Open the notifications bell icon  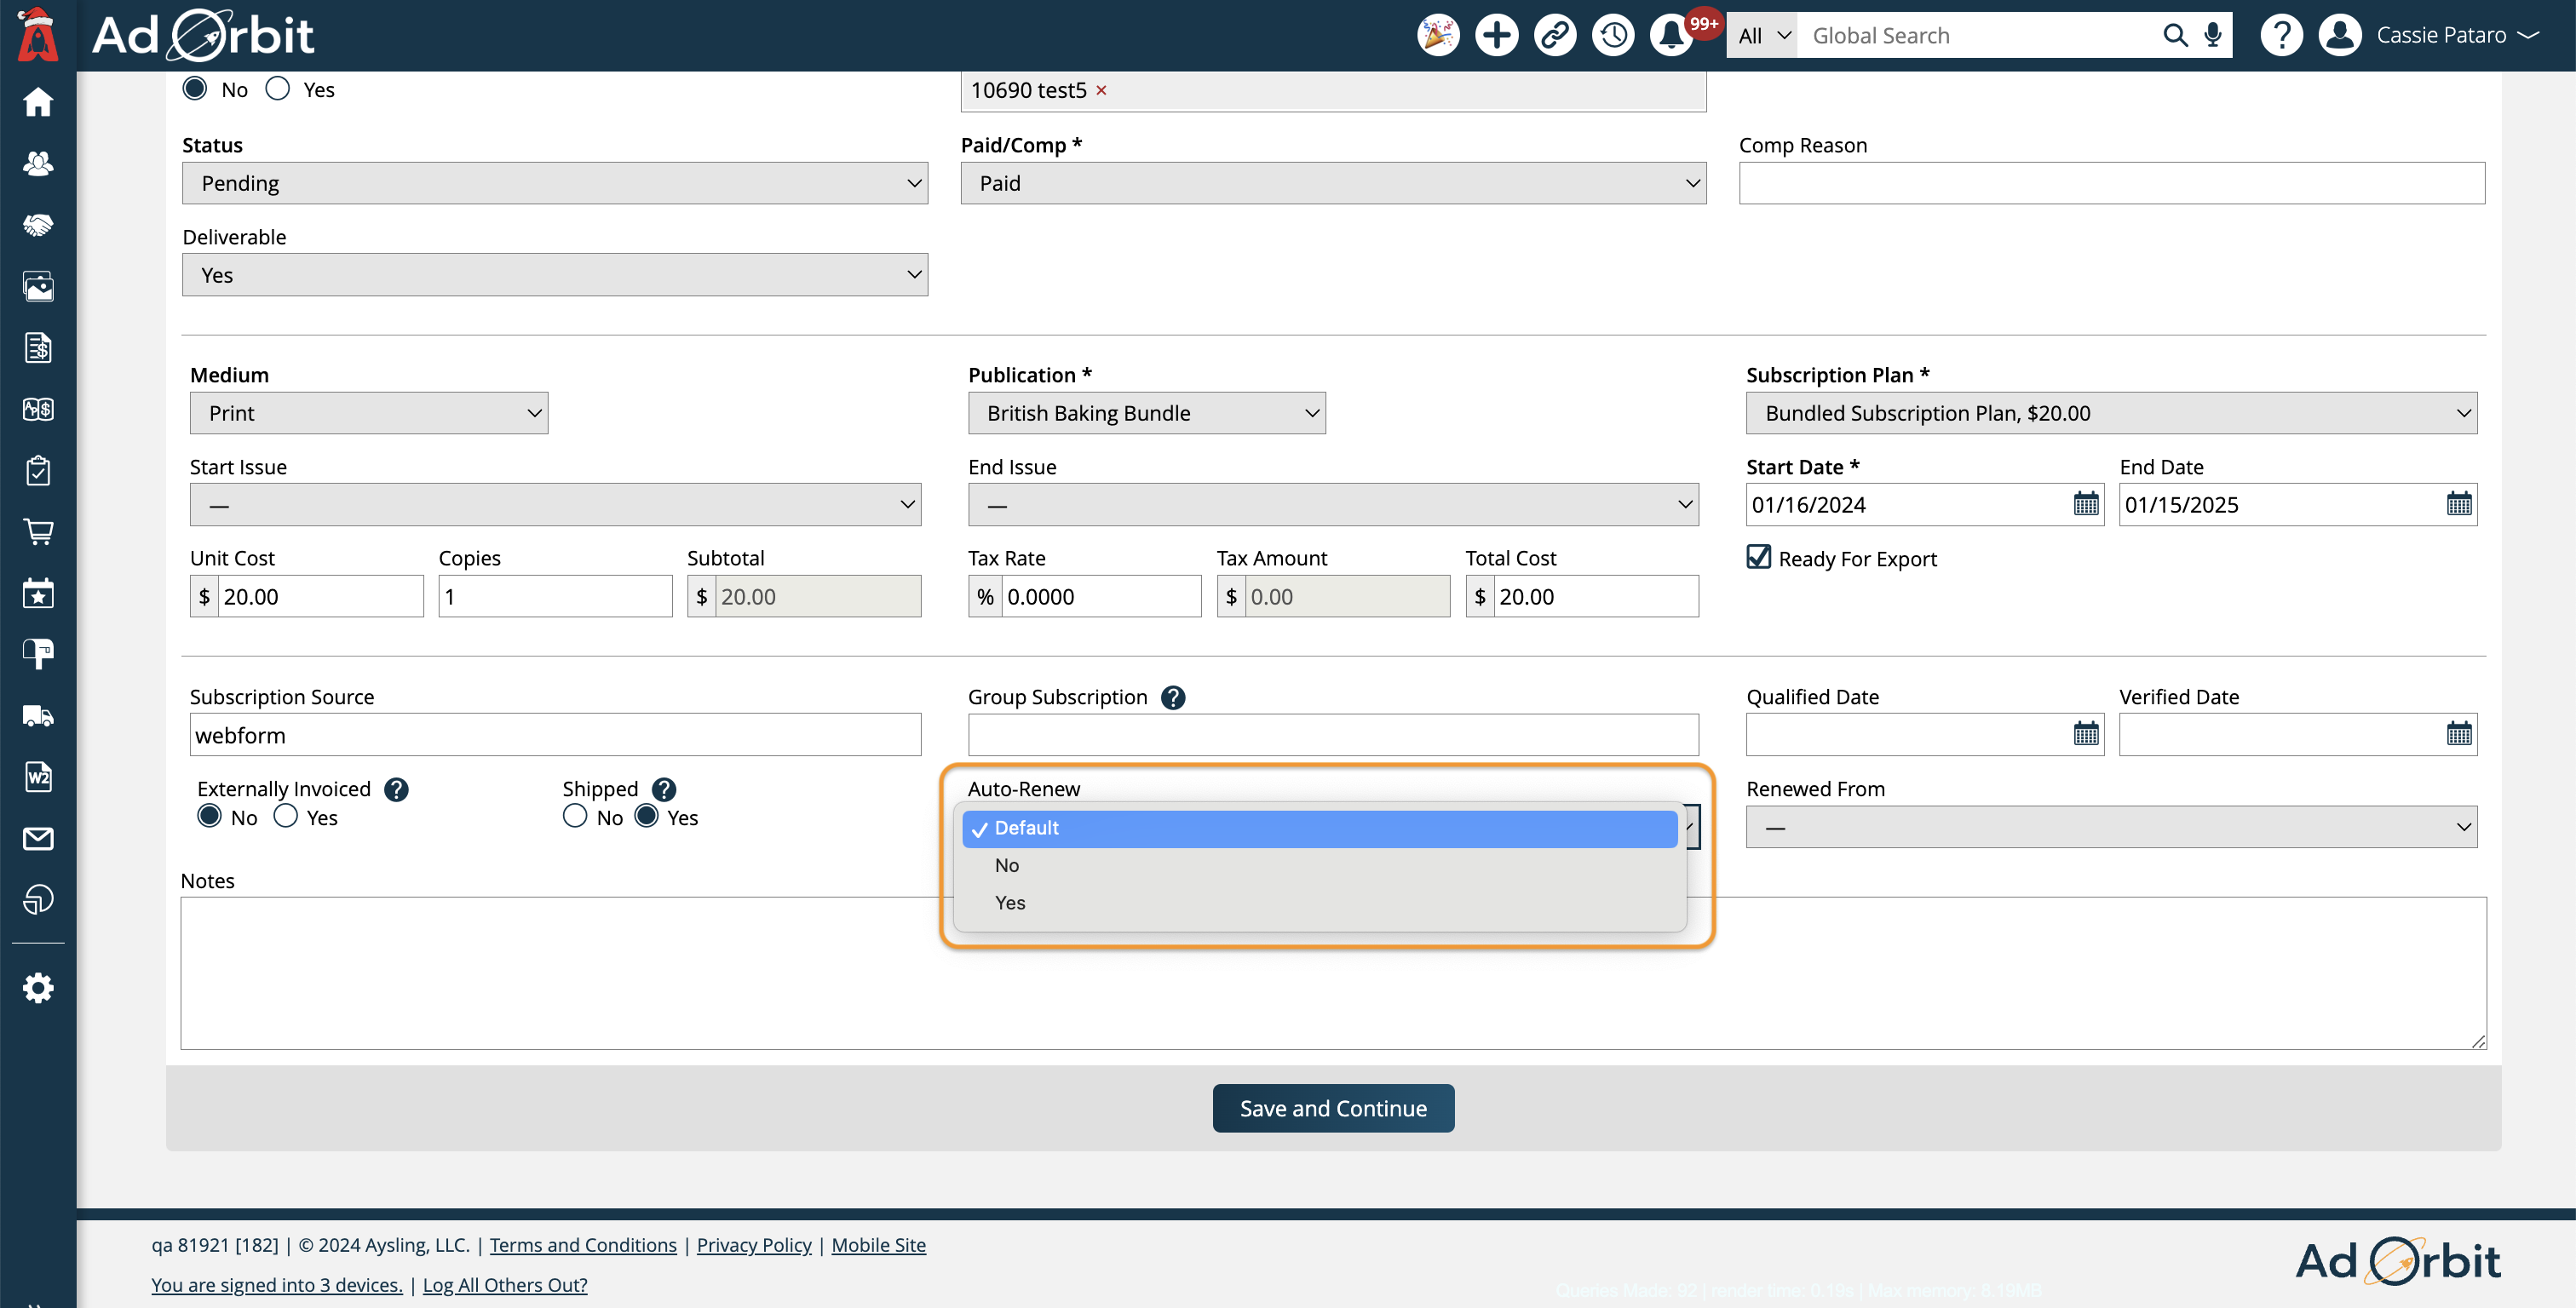point(1670,35)
